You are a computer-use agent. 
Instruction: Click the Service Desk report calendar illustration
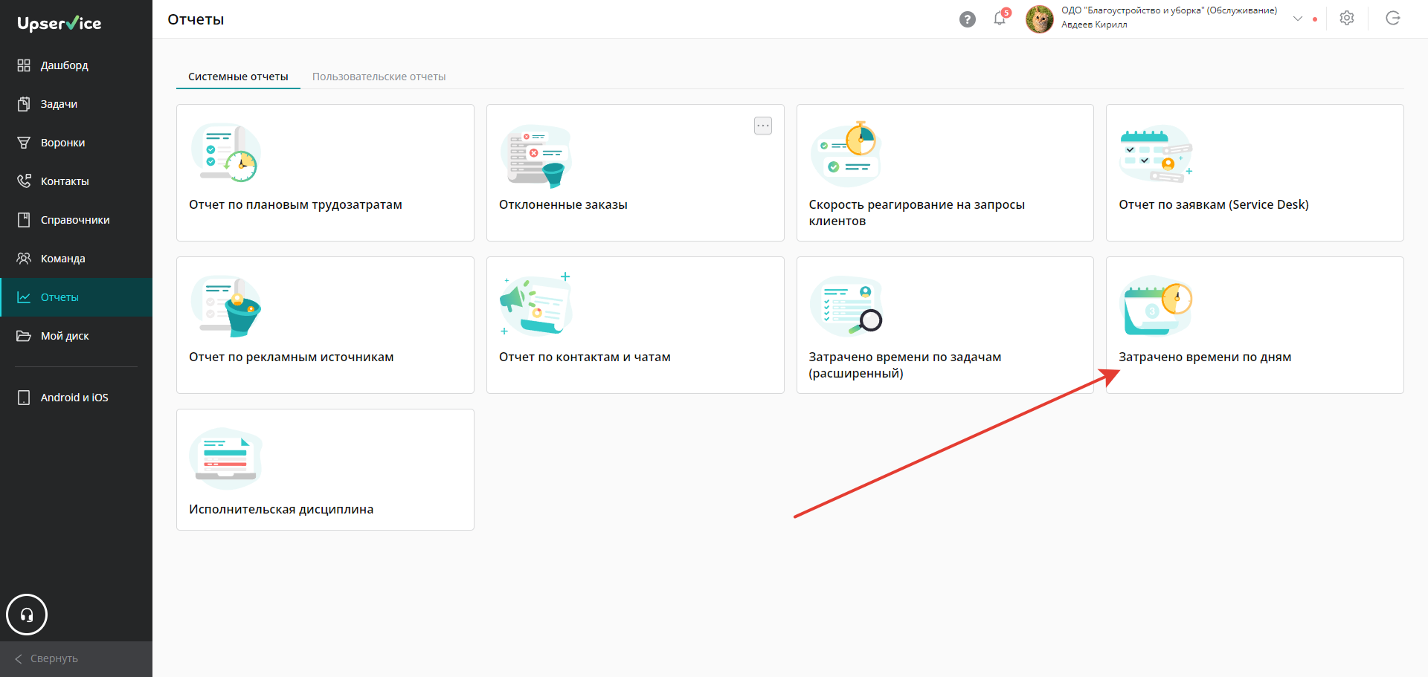pyautogui.click(x=1157, y=155)
